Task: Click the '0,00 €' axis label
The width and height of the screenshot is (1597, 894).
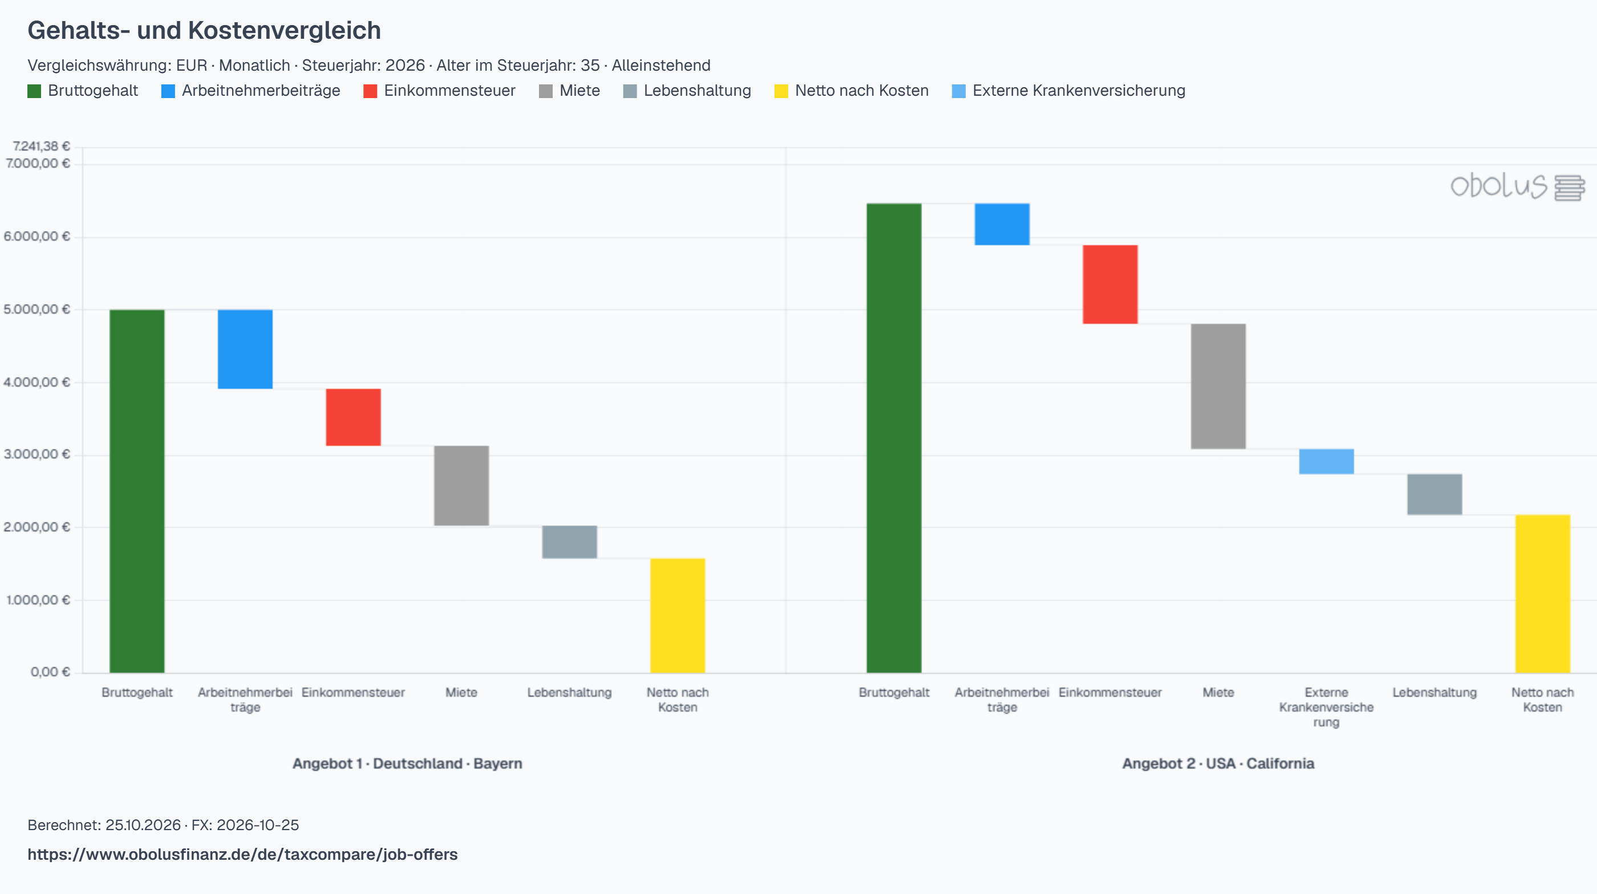Action: [50, 672]
